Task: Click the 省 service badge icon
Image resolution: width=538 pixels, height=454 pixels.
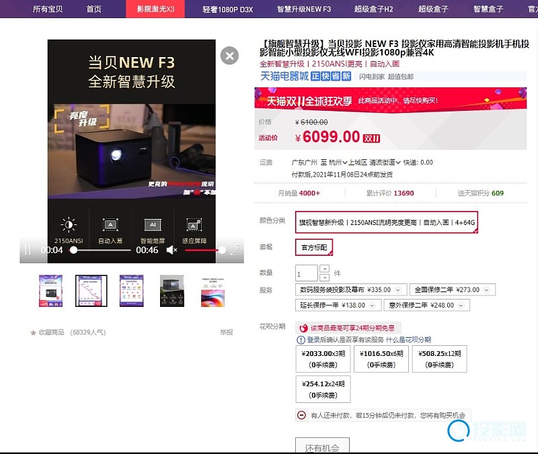Action: coord(336,76)
